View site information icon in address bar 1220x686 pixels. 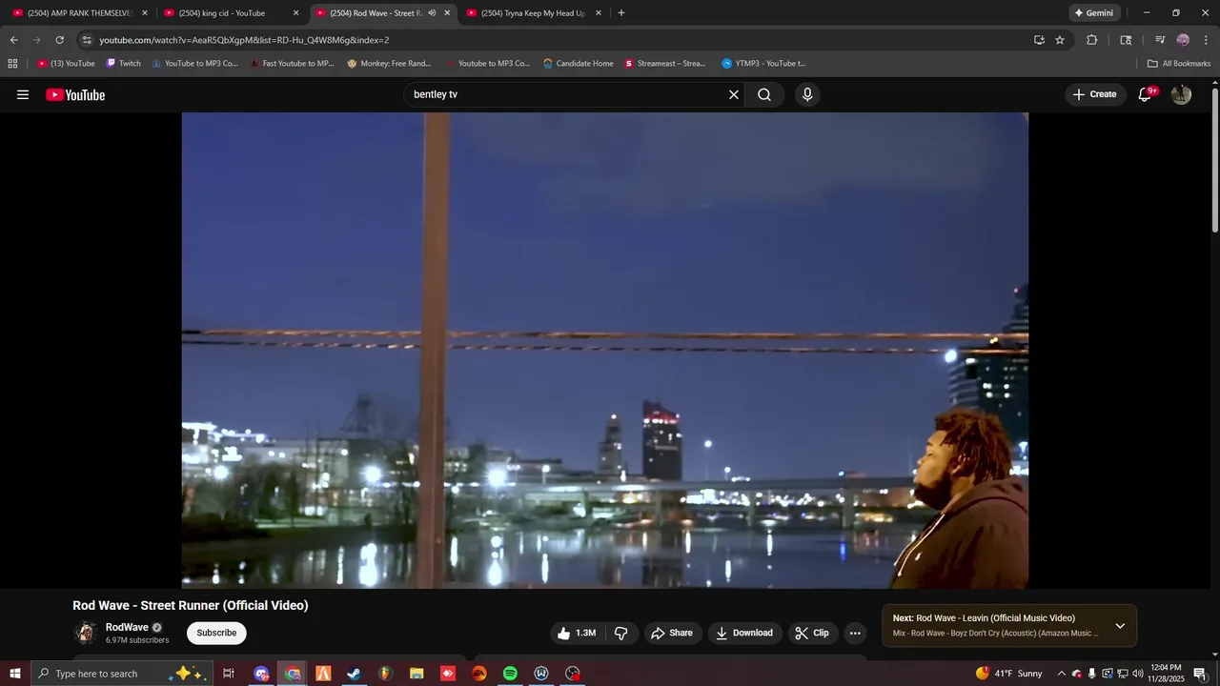click(87, 40)
